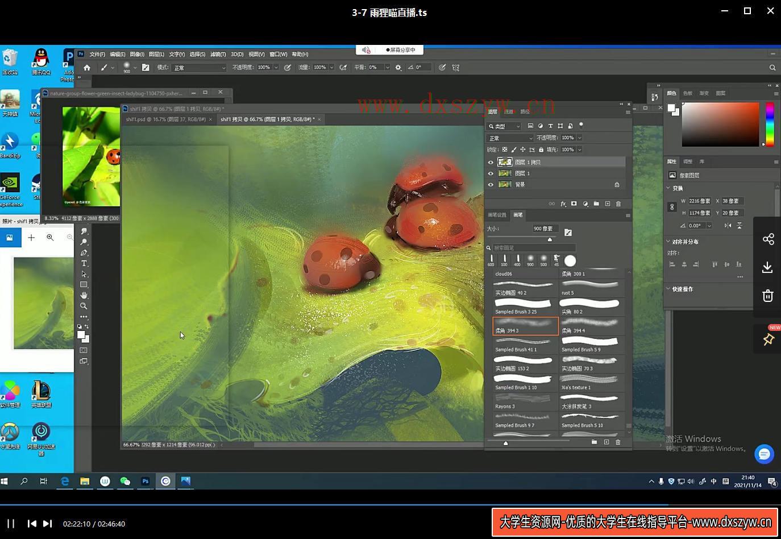Toggle layer filter on/off switch
The height and width of the screenshot is (539, 781).
point(581,125)
